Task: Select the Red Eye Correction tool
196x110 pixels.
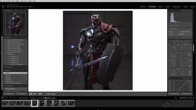Action: click(x=178, y=41)
